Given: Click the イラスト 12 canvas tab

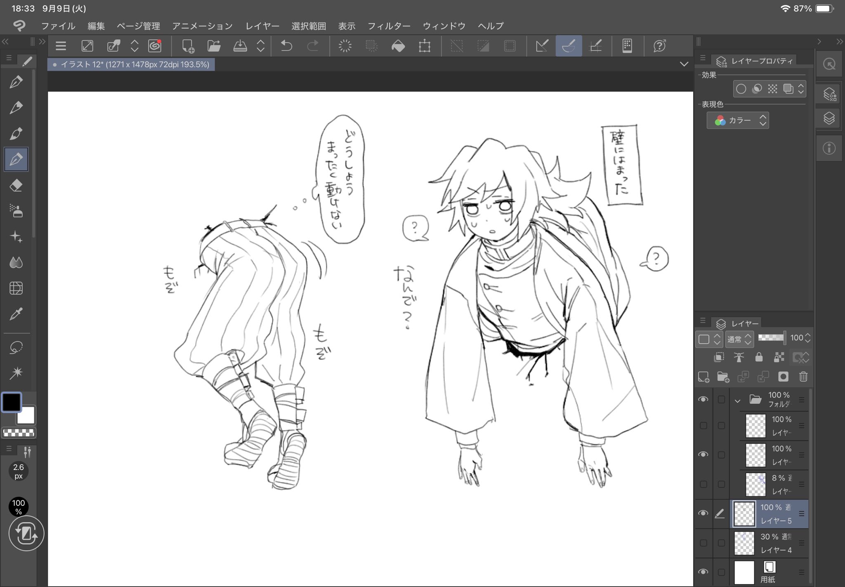Looking at the screenshot, I should coord(131,64).
